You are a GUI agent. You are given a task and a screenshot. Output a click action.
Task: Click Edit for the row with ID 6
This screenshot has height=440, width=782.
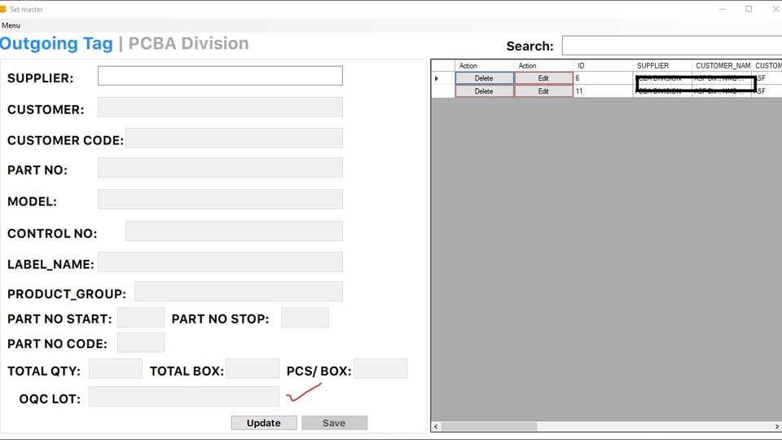click(x=543, y=78)
